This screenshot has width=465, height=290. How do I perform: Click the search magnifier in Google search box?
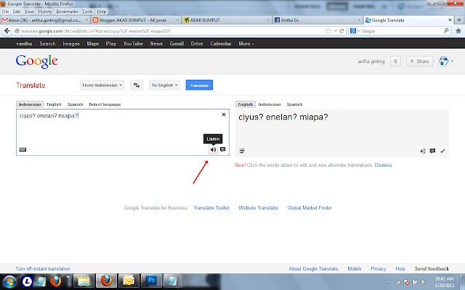pos(446,30)
